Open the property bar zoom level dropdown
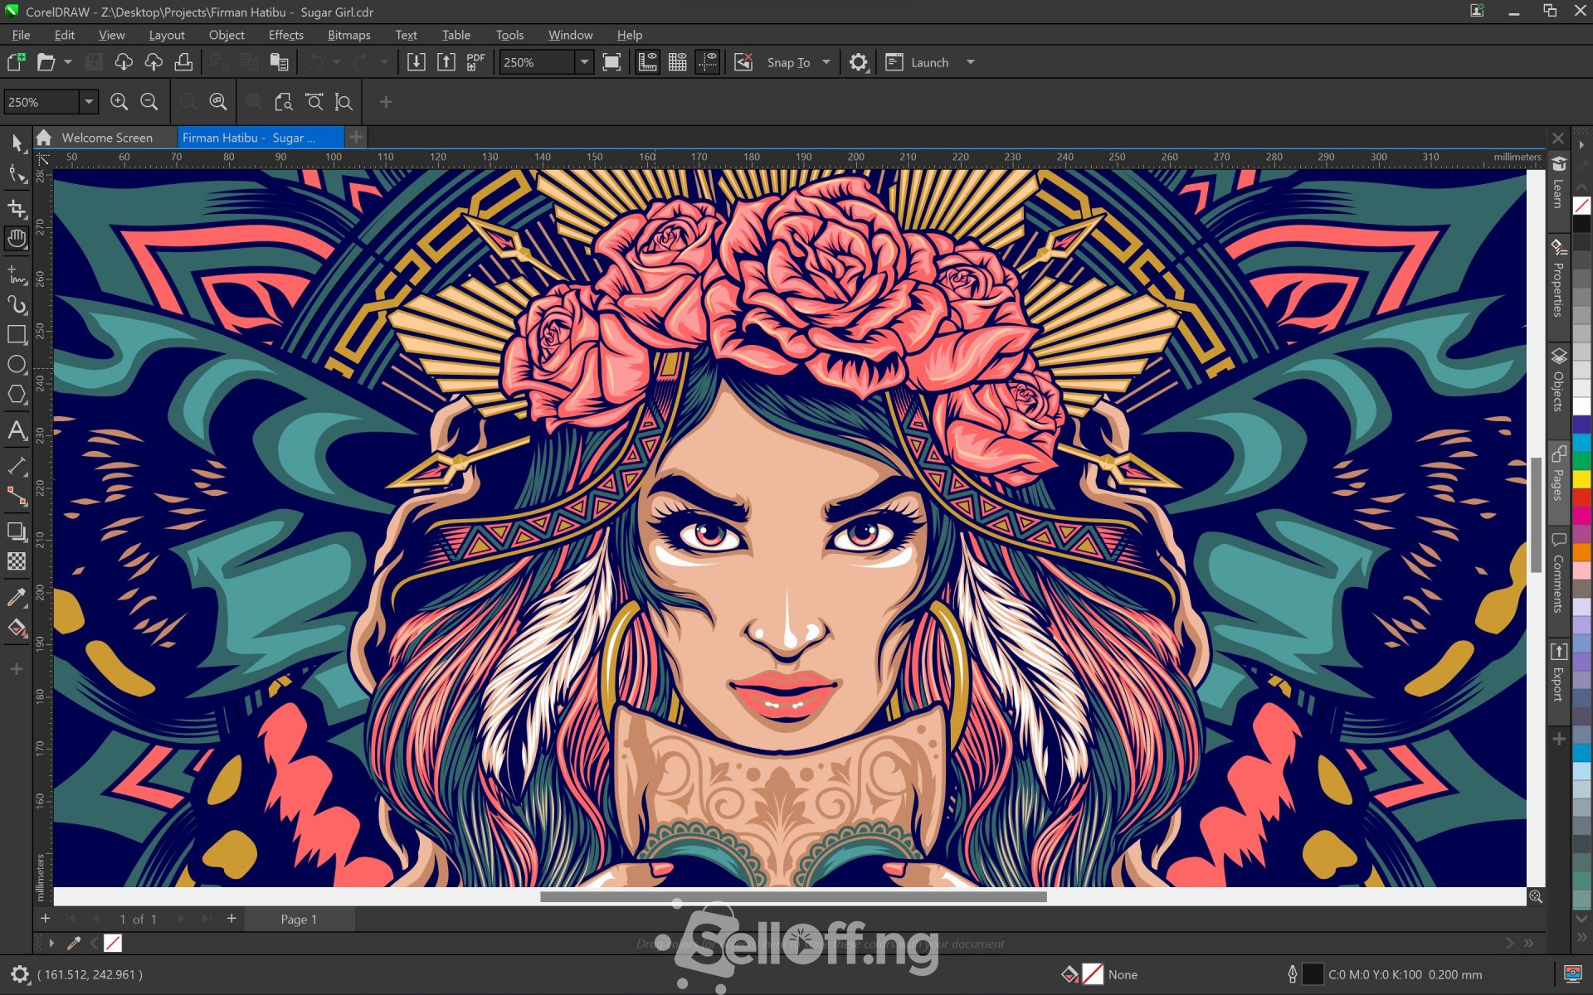The image size is (1593, 995). [x=88, y=101]
